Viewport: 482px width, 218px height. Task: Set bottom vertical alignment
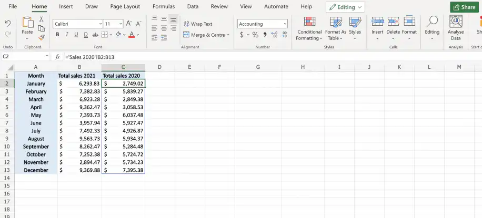point(173,19)
